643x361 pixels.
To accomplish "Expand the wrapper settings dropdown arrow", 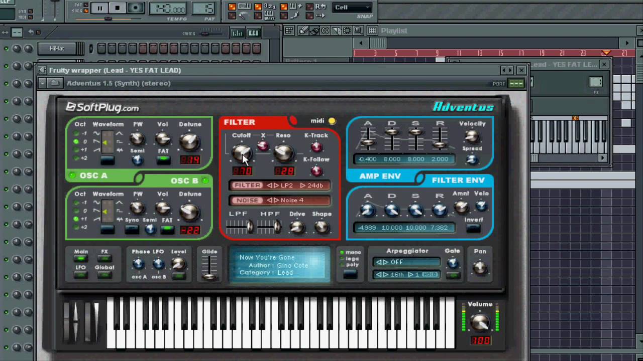I will [x=43, y=83].
